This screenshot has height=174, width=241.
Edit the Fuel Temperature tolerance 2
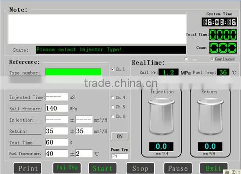(x=84, y=153)
